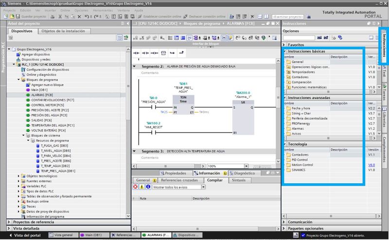This screenshot has height=240, width=389.
Task: Collapse Instrucciones básicas section
Action: tap(284, 51)
